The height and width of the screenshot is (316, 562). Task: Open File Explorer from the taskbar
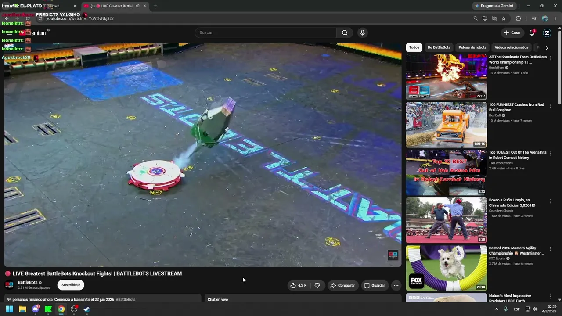pos(22,309)
